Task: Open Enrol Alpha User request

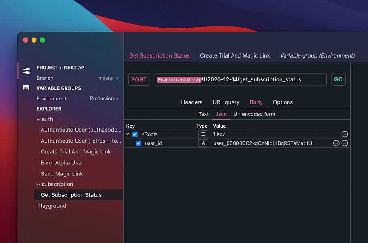Action: 62,163
